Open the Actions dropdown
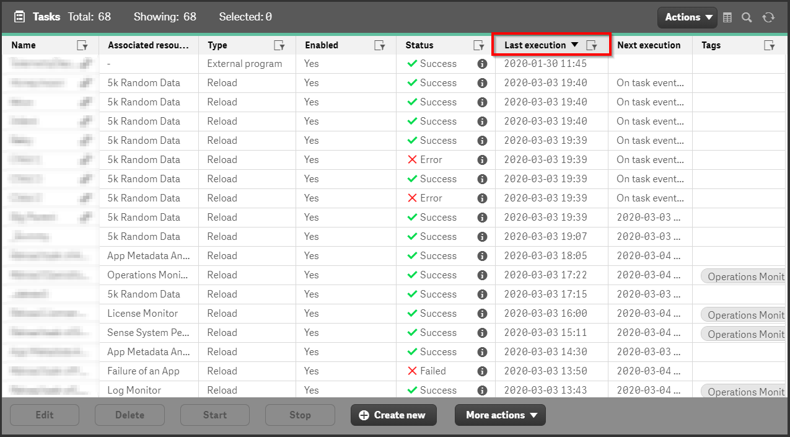 687,17
